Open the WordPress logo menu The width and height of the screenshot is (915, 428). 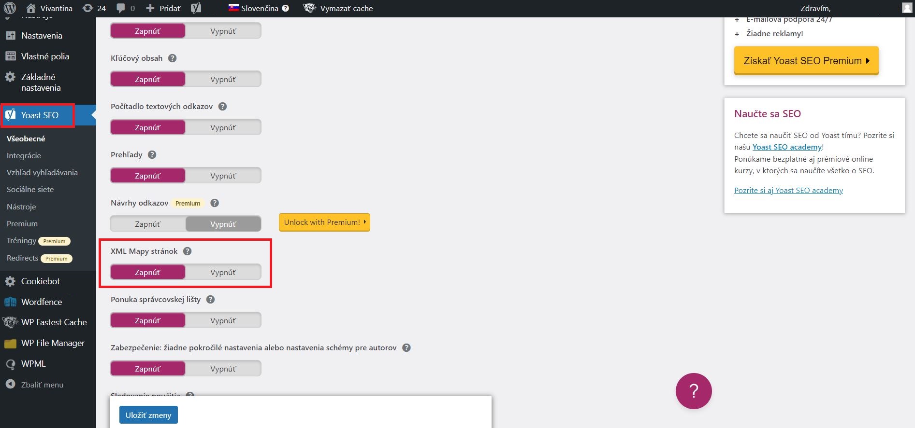pos(10,8)
